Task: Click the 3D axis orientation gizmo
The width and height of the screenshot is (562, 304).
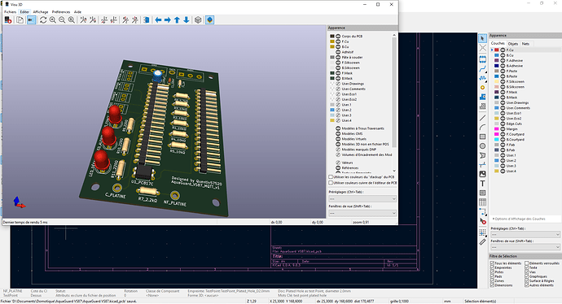Action: (x=19, y=202)
